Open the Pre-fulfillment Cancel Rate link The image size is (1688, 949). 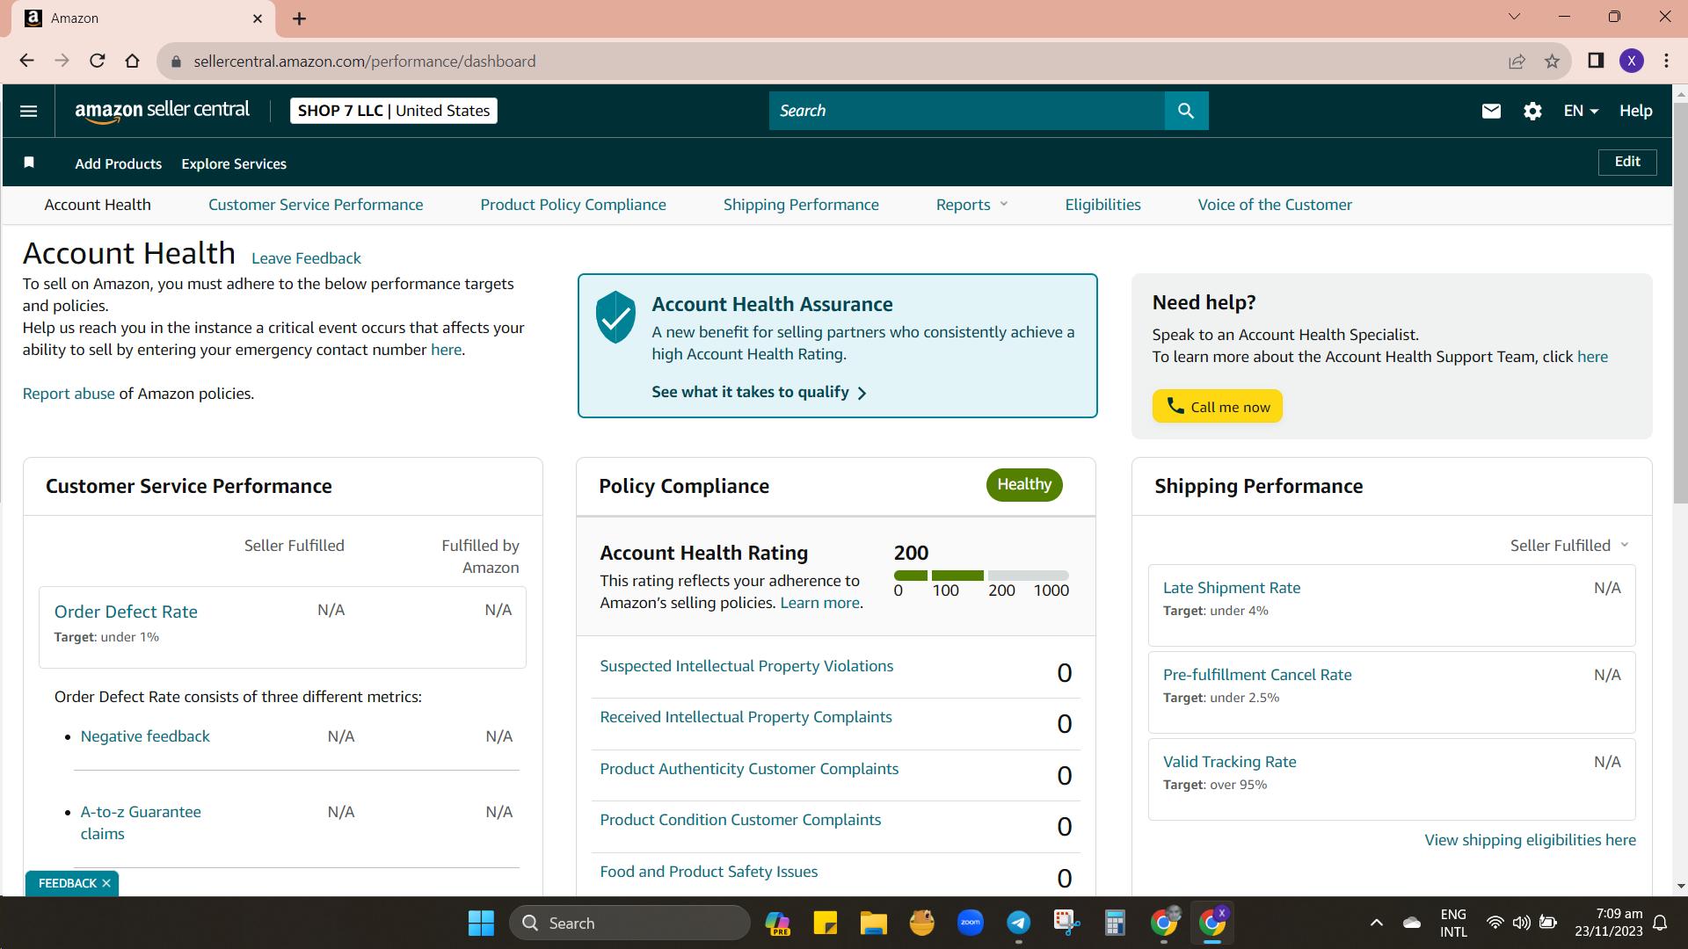1257,675
